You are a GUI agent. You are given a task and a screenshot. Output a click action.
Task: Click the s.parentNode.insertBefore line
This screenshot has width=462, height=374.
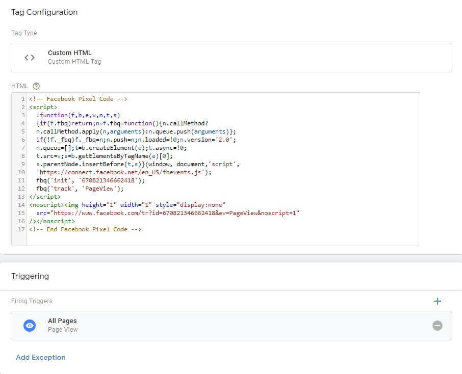138,164
